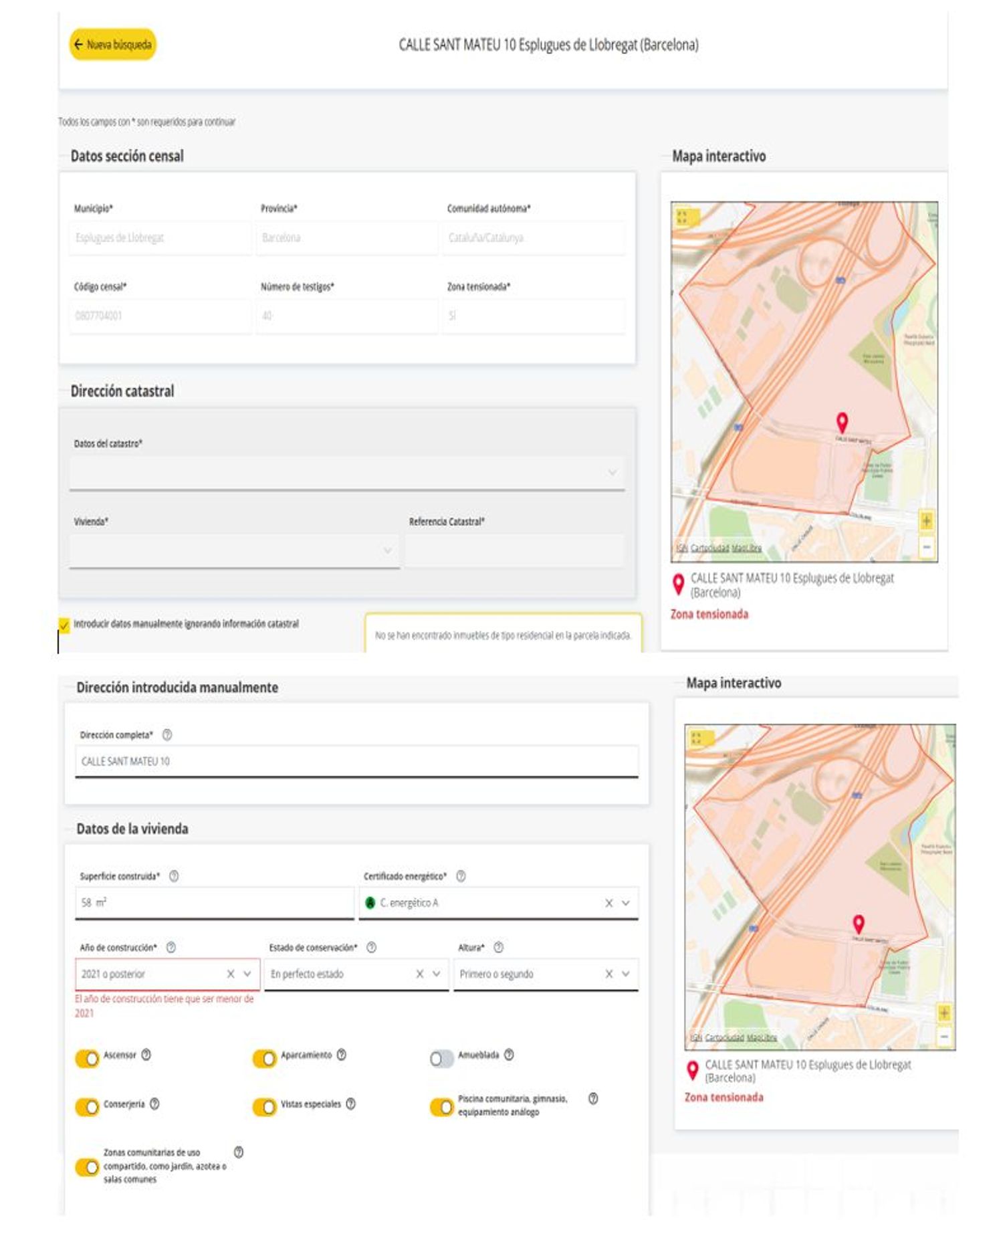Screen dimensions: 1003x1242
Task: Zoom out on the upper interactive map
Action: point(926,546)
